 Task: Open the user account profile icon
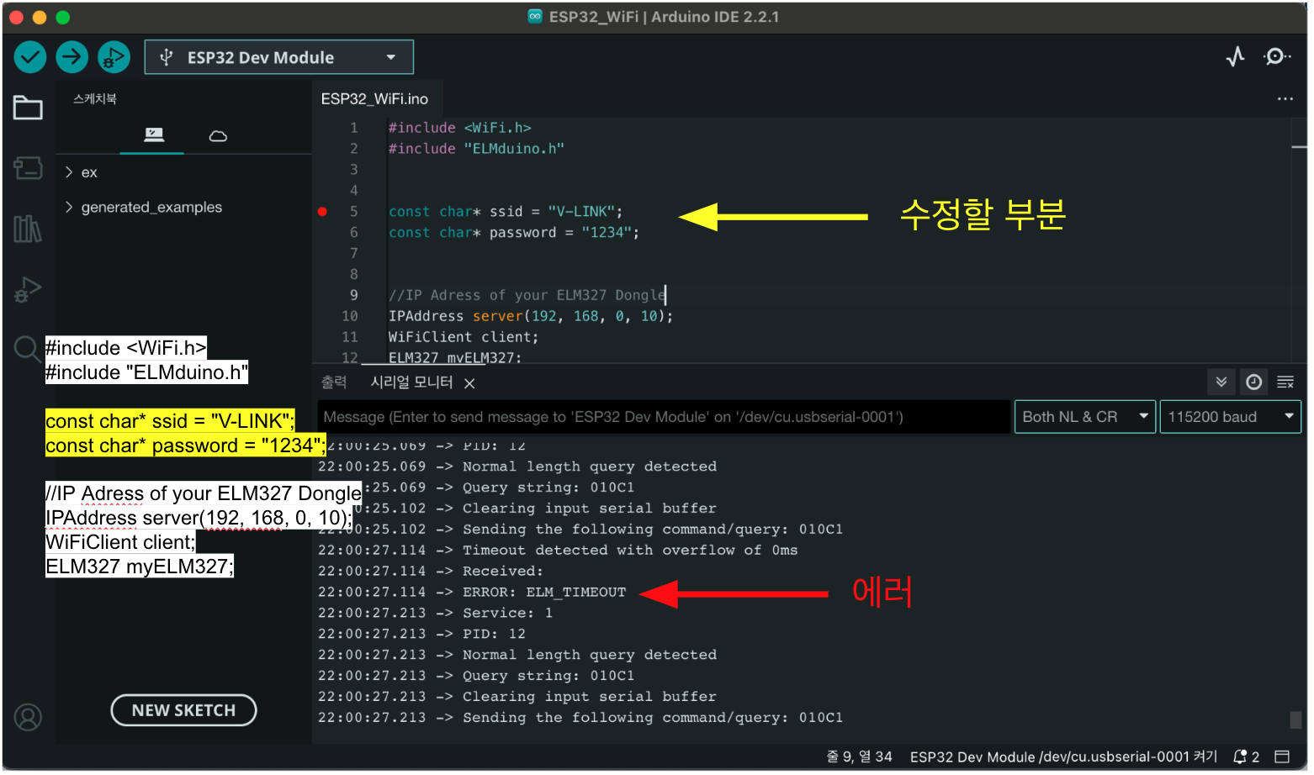pyautogui.click(x=28, y=717)
